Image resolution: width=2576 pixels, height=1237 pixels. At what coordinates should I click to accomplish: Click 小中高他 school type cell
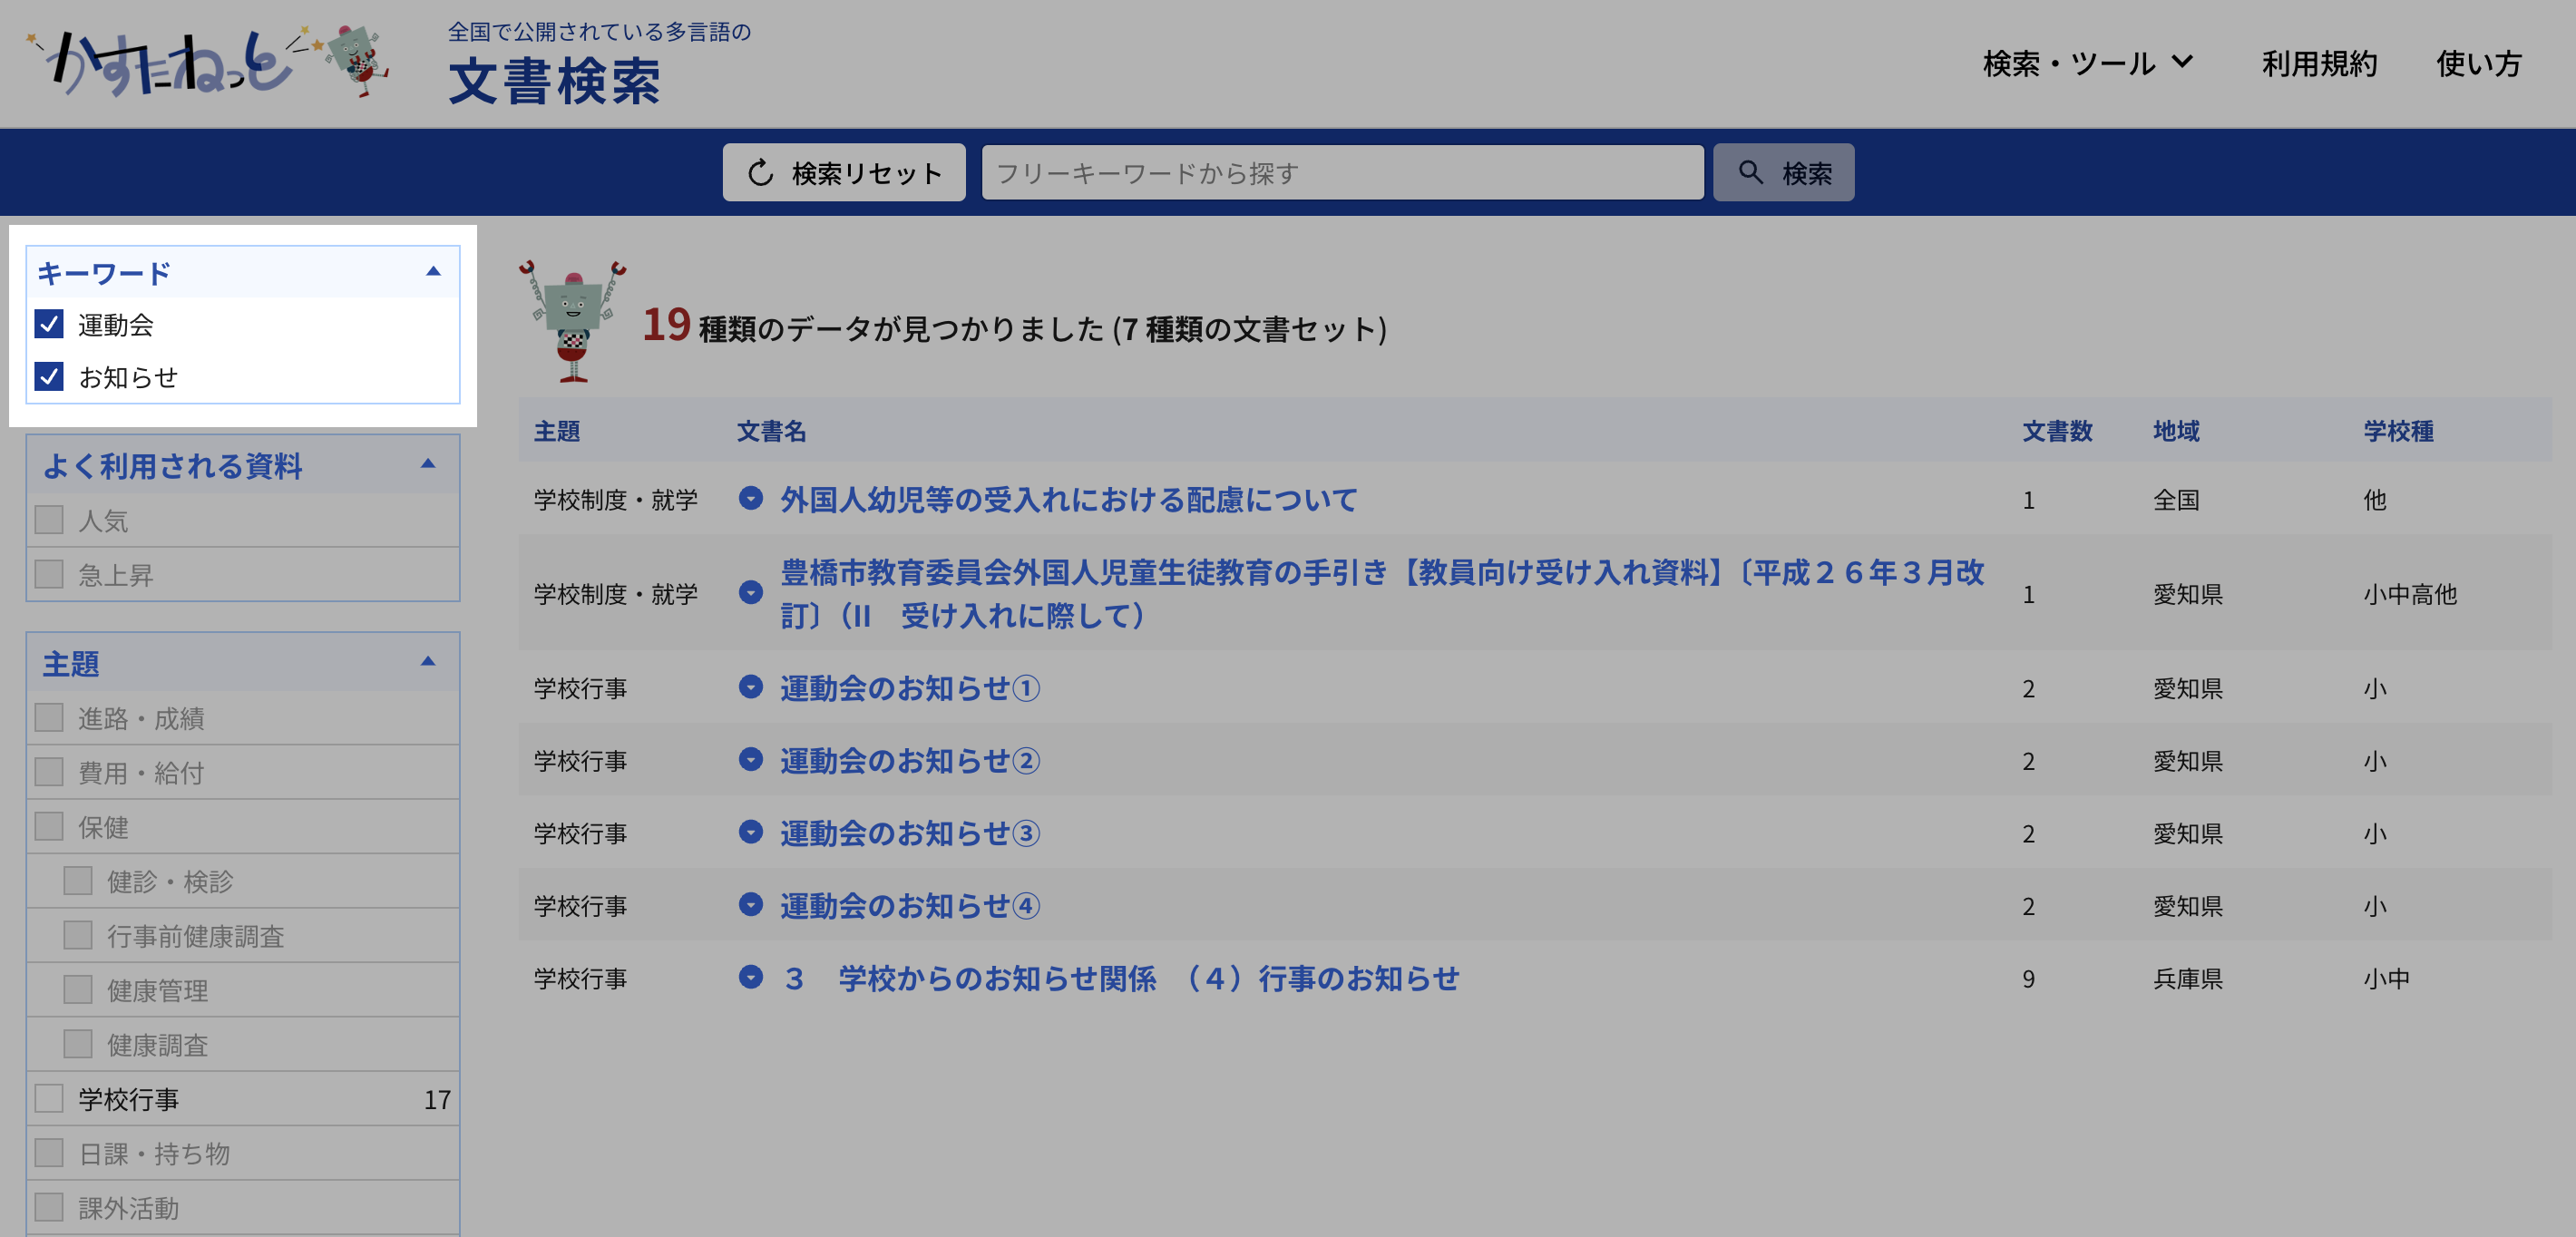(x=2410, y=594)
